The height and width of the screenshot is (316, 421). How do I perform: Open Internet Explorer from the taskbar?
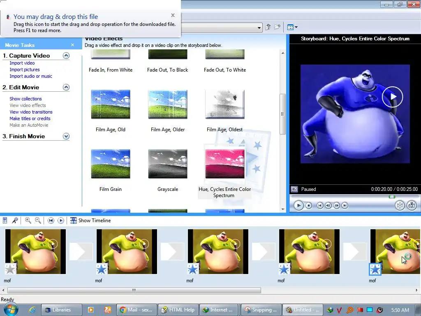click(x=32, y=310)
